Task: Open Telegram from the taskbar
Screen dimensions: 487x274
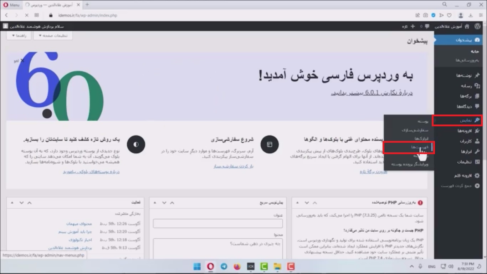Action: point(224,266)
